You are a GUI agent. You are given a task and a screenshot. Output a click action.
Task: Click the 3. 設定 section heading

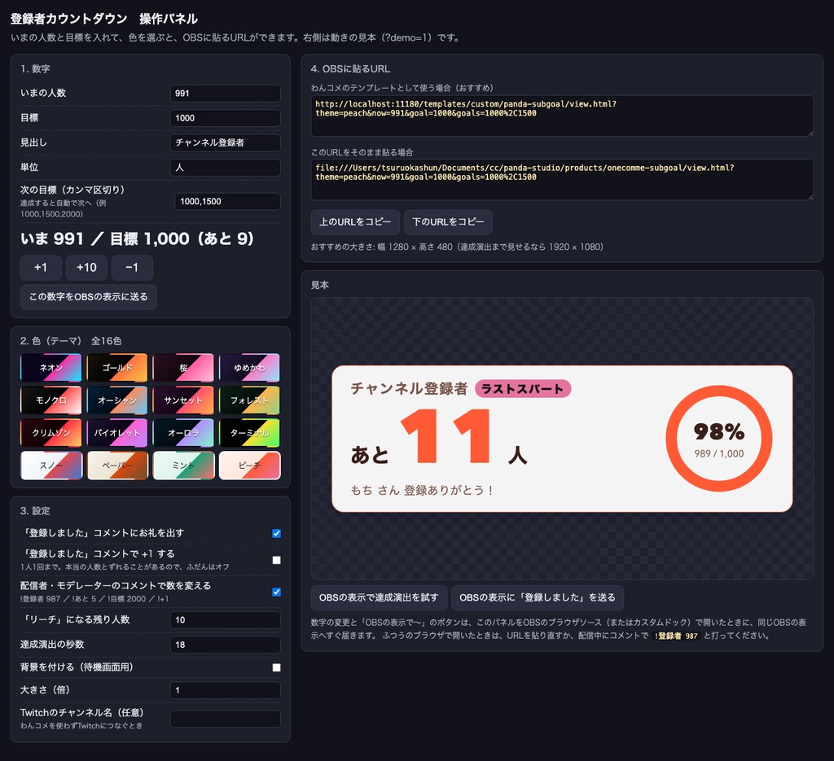point(35,510)
